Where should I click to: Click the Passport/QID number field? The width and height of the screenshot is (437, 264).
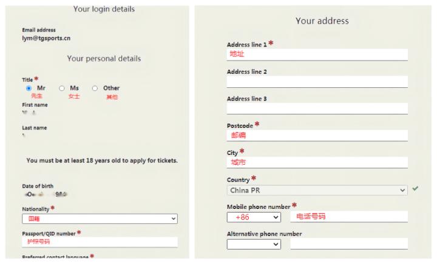pos(100,242)
